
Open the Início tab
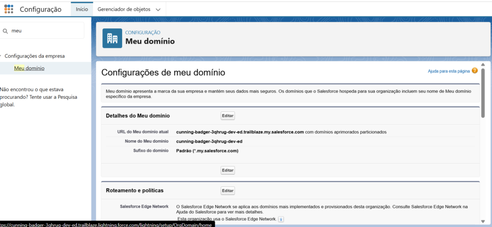tap(82, 10)
